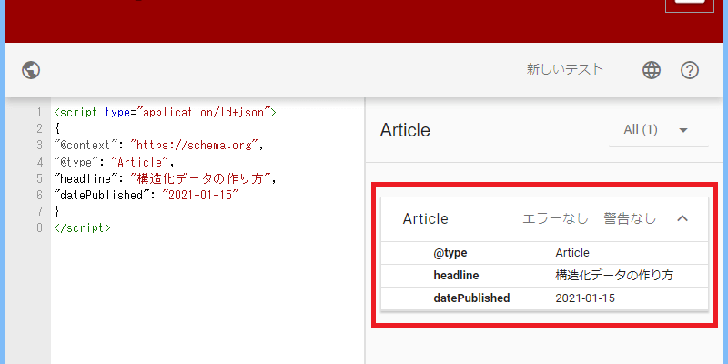Click the Article card title
Viewport: 728px width, 364px height.
[x=425, y=218]
